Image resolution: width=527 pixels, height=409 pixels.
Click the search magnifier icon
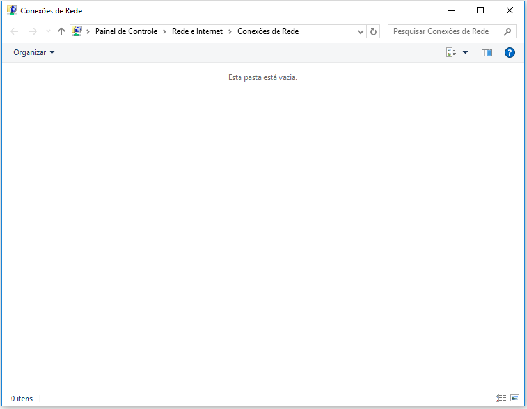click(x=508, y=31)
